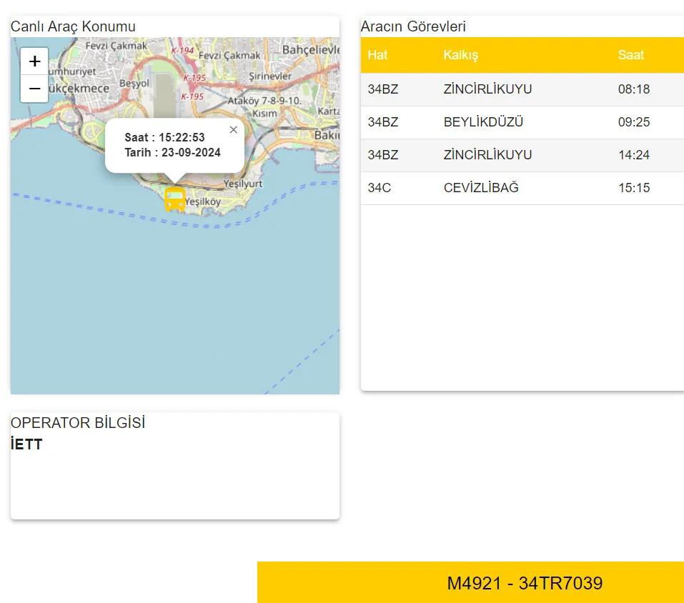Click the M4921 - 34TR7039 vehicle banner
Screen dimensions: 684x603
click(525, 583)
